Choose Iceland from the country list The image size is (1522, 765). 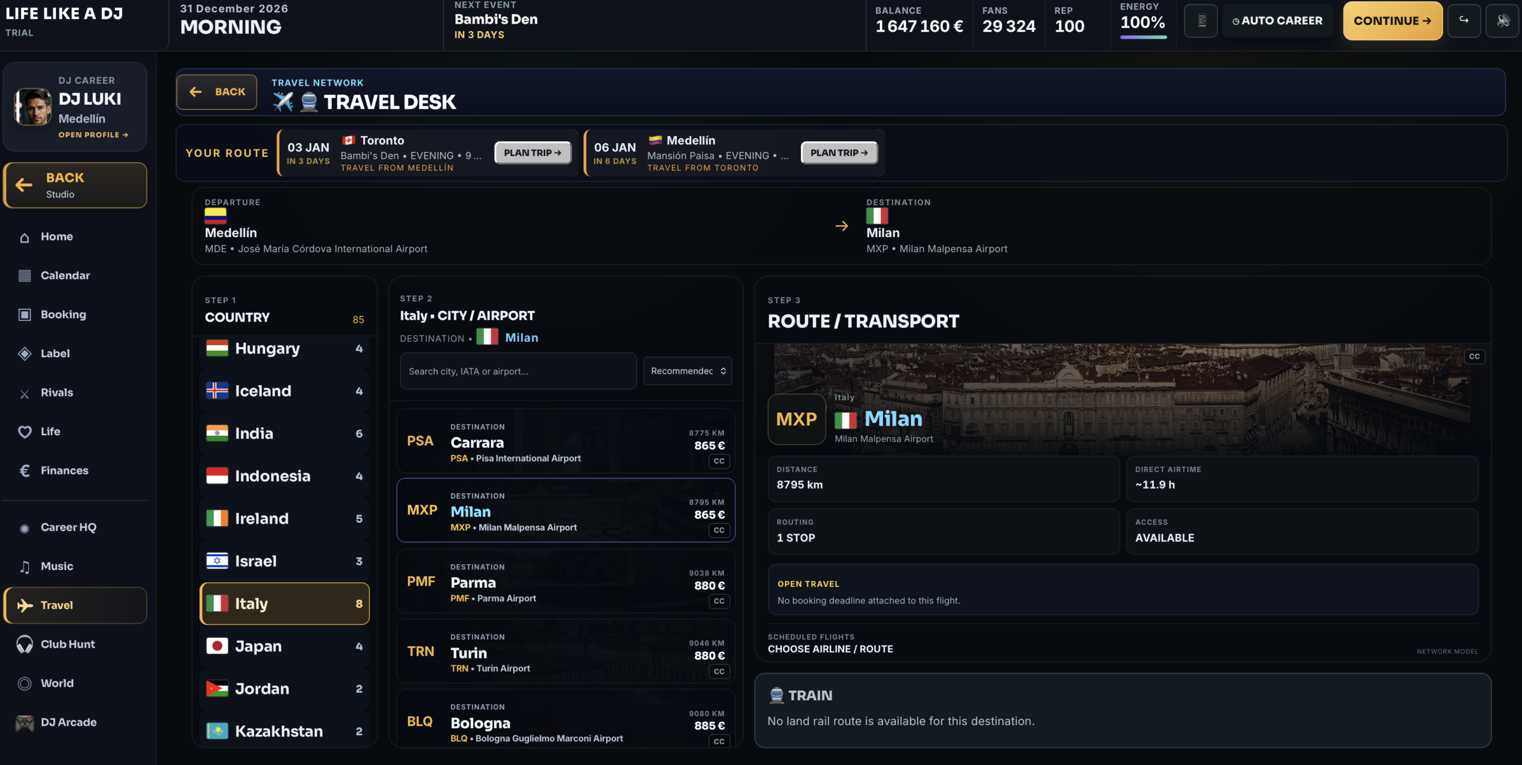284,391
